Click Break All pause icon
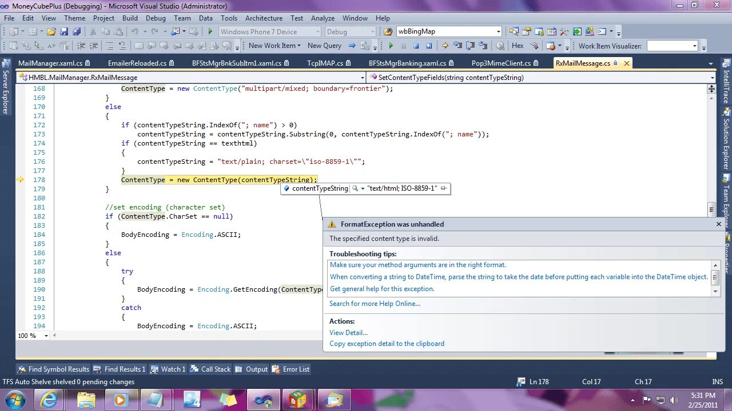This screenshot has width=732, height=411. pos(404,46)
